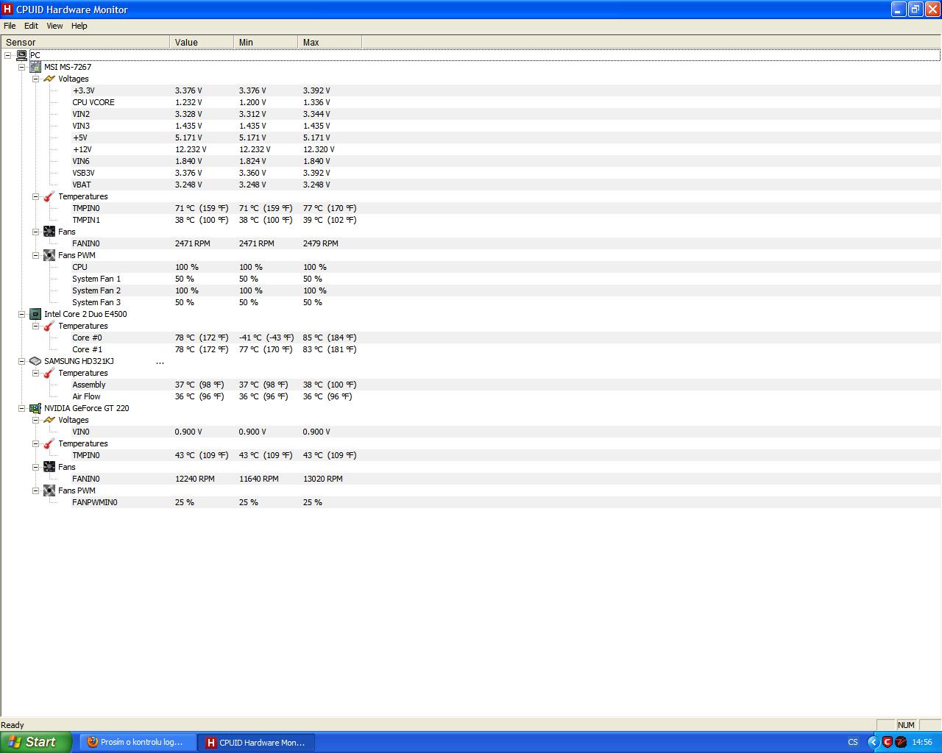This screenshot has height=753, width=942.
Task: Click CPUID Hardware Monitor taskbar button
Action: (x=257, y=742)
